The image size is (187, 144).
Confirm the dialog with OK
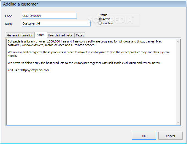click(x=144, y=136)
